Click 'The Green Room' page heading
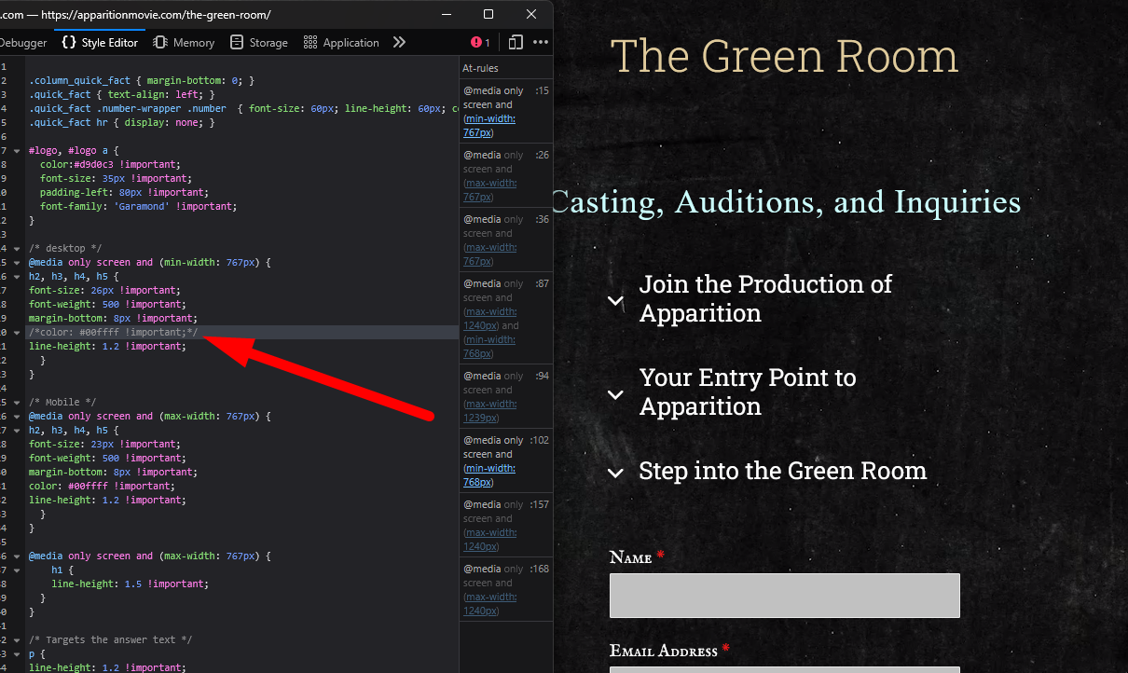Image resolution: width=1128 pixels, height=673 pixels. pyautogui.click(x=783, y=57)
